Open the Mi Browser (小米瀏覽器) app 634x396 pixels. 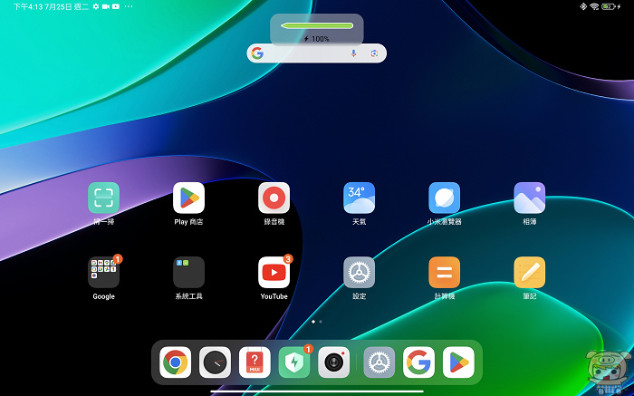point(445,198)
